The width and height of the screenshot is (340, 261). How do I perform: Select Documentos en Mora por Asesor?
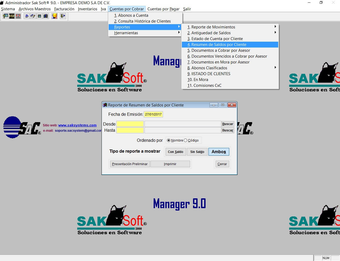[230, 62]
